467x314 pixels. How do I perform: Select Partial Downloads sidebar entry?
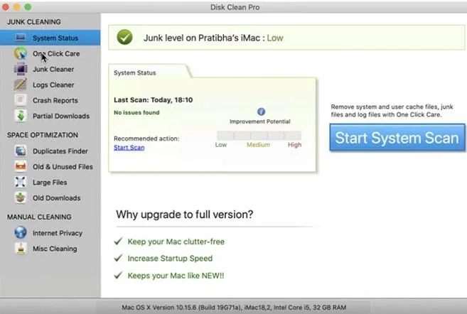point(50,116)
